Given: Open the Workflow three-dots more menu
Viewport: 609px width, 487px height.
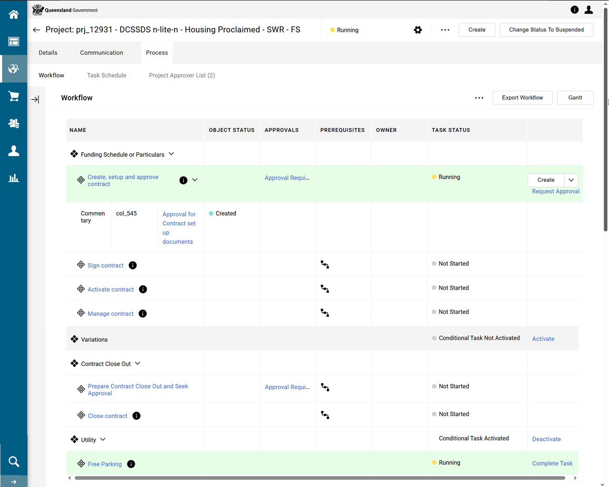Looking at the screenshot, I should 479,98.
